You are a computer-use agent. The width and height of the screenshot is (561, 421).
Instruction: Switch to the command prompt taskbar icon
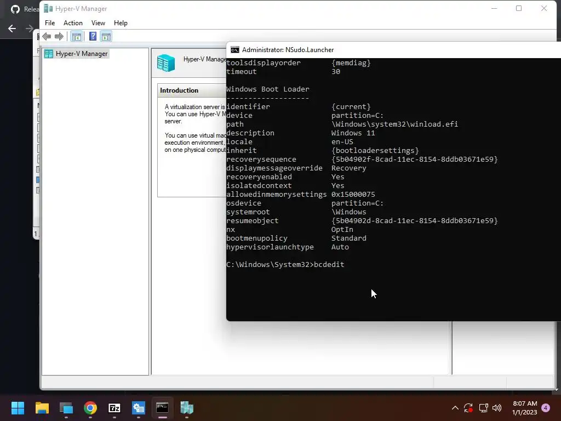pyautogui.click(x=162, y=408)
